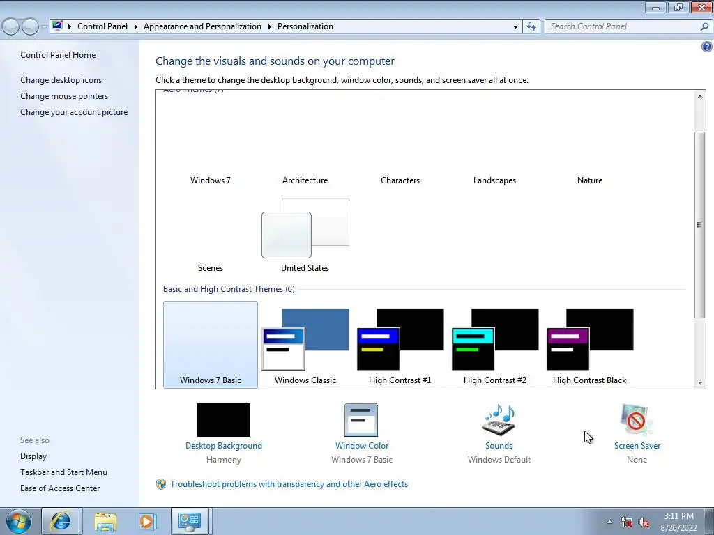The height and width of the screenshot is (535, 714).
Task: Open the Window Color icon
Action: tap(361, 420)
